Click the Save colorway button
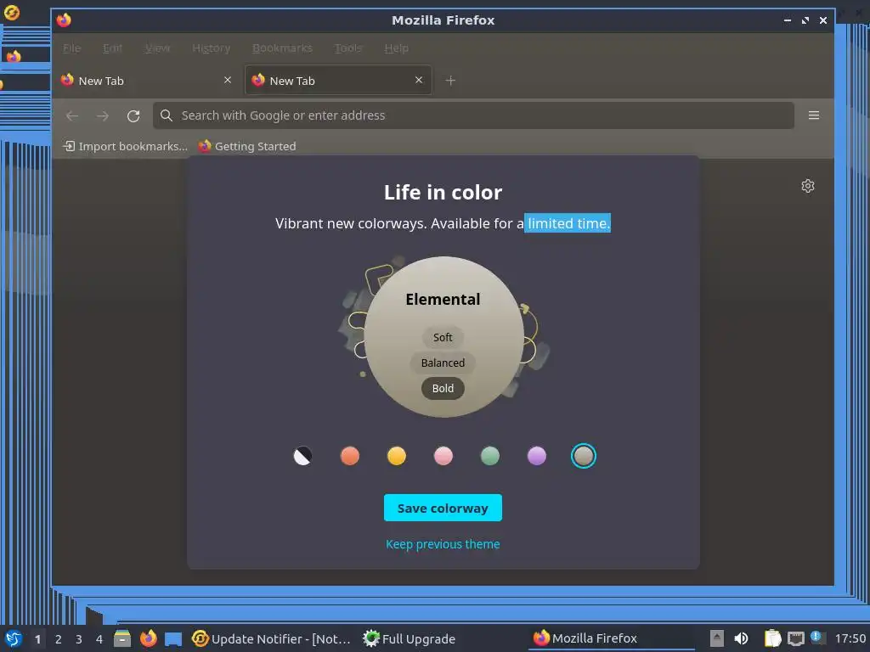The height and width of the screenshot is (652, 870). [x=443, y=508]
